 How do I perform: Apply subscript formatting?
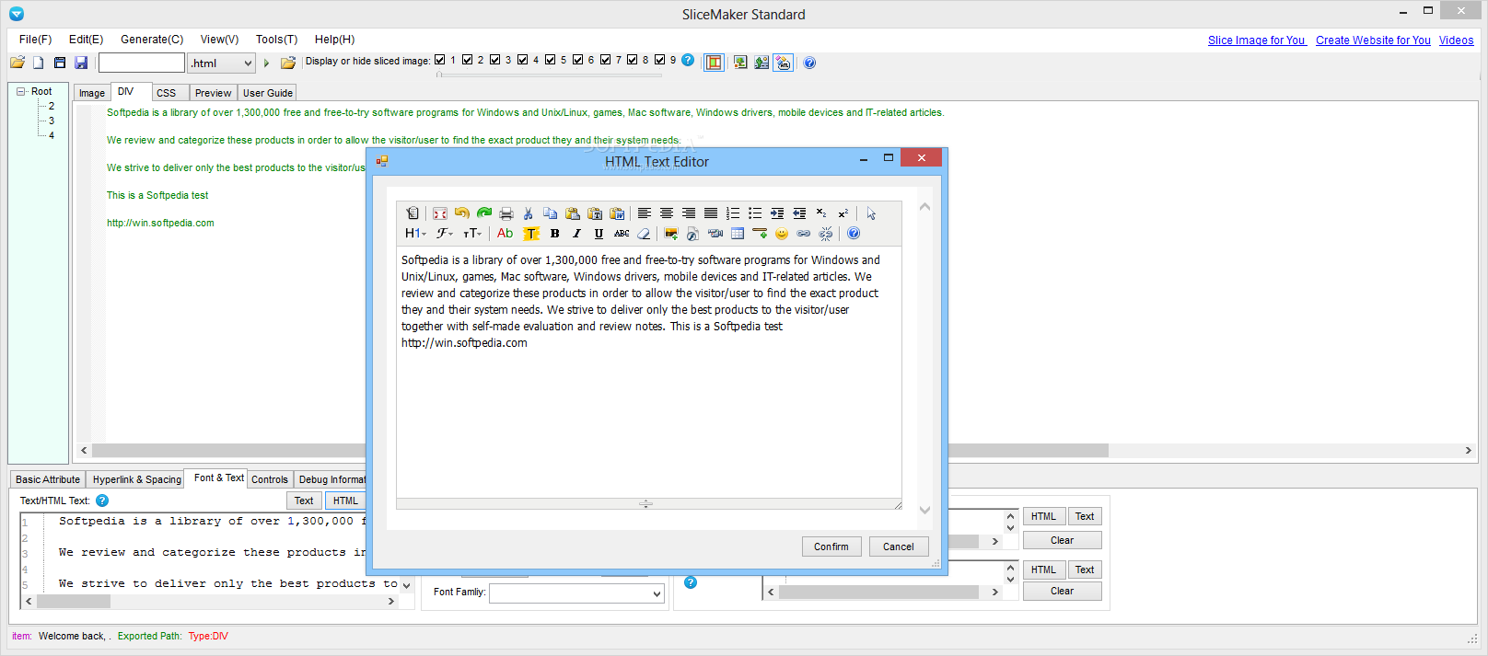pyautogui.click(x=821, y=213)
